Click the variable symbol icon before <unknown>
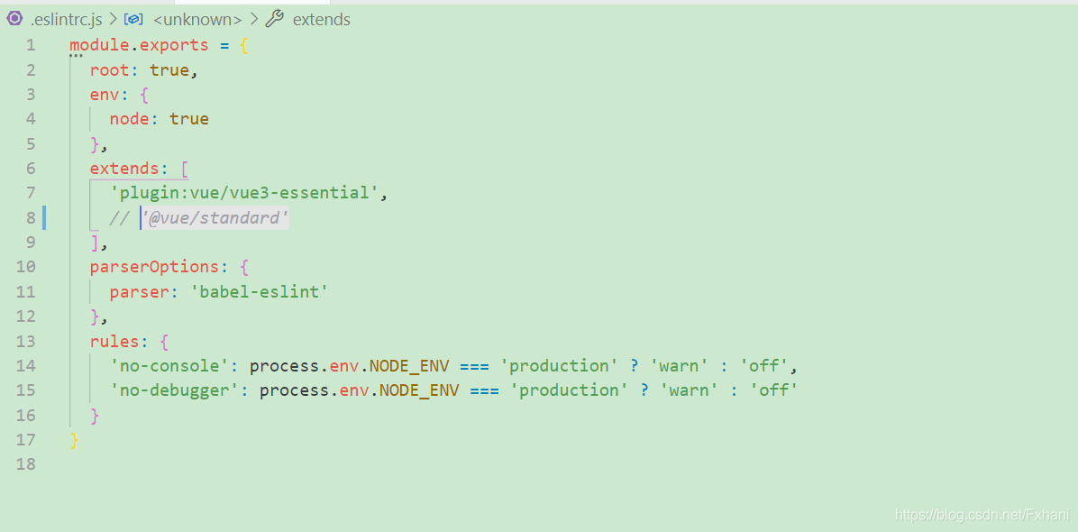Image resolution: width=1078 pixels, height=532 pixels. coord(133,19)
